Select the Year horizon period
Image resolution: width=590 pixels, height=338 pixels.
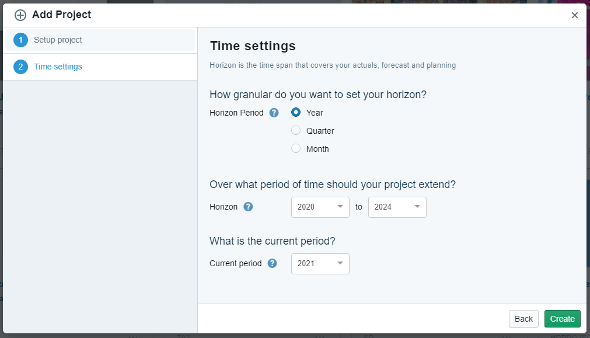pyautogui.click(x=296, y=113)
